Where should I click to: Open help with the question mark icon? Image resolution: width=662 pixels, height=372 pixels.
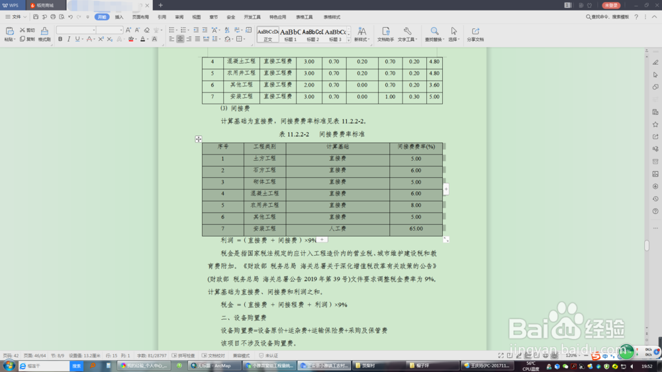tap(636, 17)
